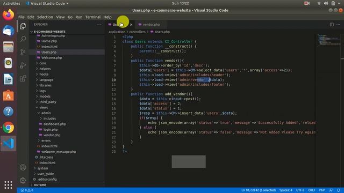The height and width of the screenshot is (193, 344).
Task: Open LibreOffice Writer from the dock
Action: coord(9,79)
